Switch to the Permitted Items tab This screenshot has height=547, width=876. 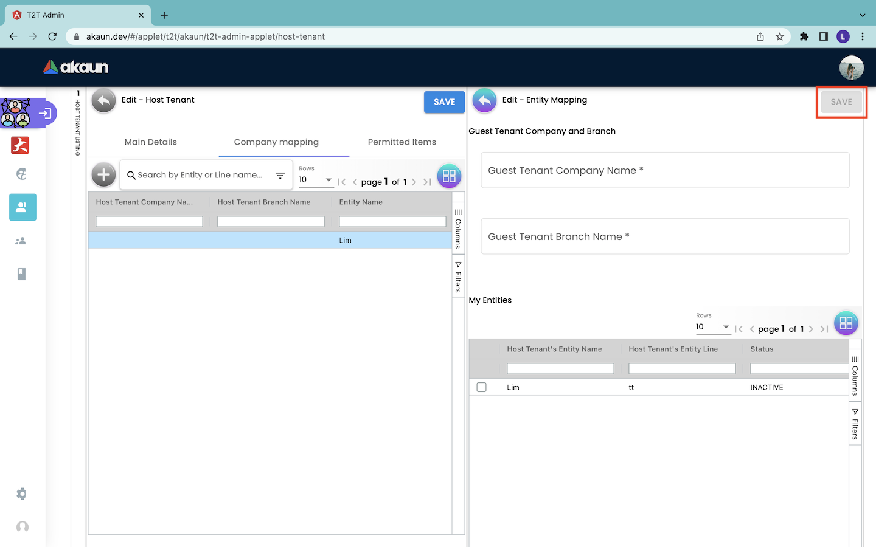(401, 142)
